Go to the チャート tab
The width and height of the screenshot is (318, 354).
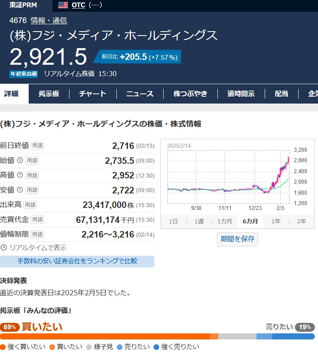[x=93, y=94]
